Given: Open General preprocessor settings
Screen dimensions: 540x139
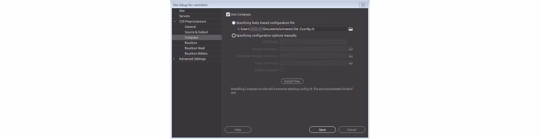Looking at the screenshot, I should point(190,27).
